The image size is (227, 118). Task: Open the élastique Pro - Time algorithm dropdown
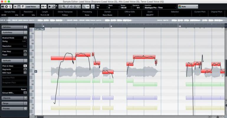click(x=160, y=8)
